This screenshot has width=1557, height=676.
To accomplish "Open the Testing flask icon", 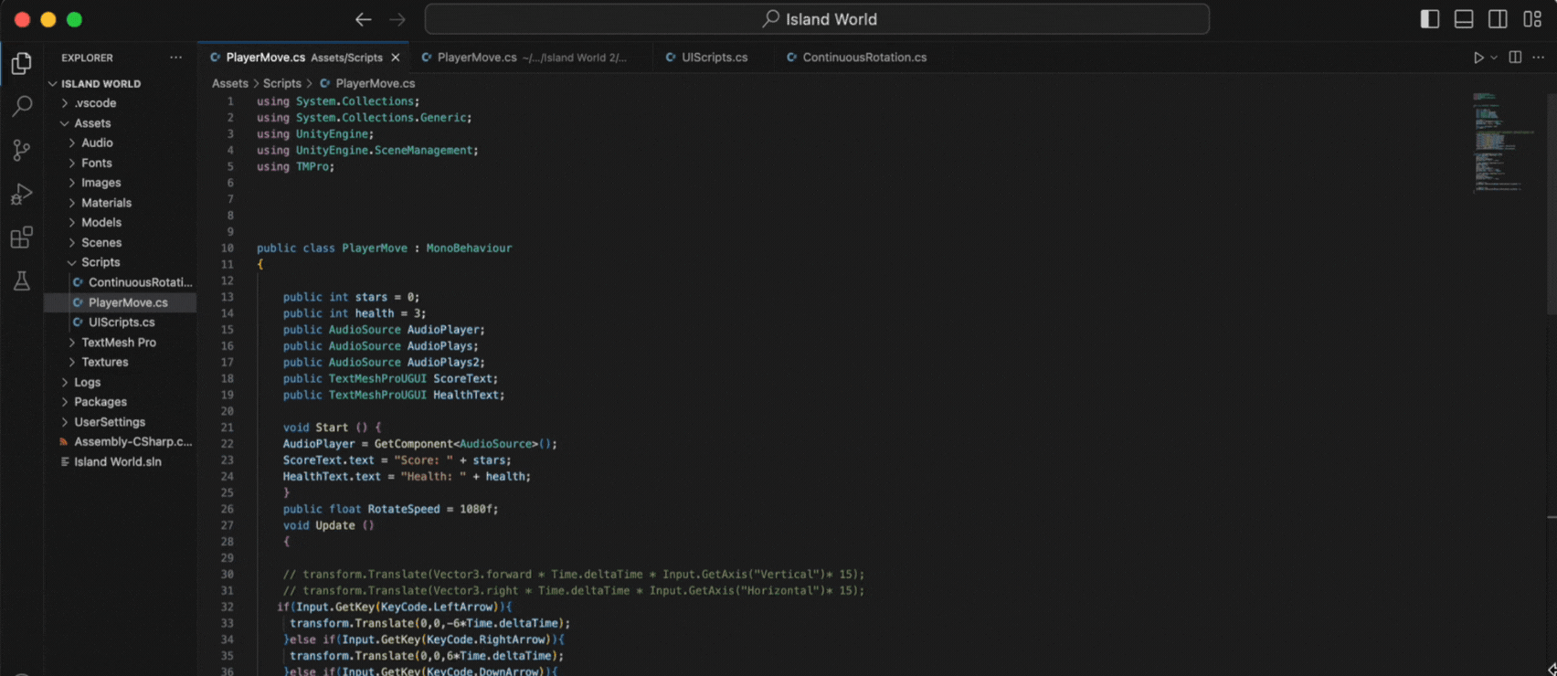I will point(21,281).
